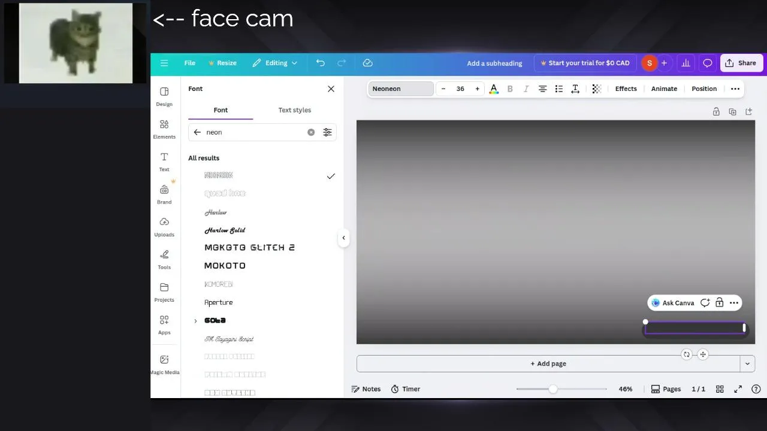Open the Projects sidebar panel
This screenshot has height=431, width=767.
coord(164,292)
